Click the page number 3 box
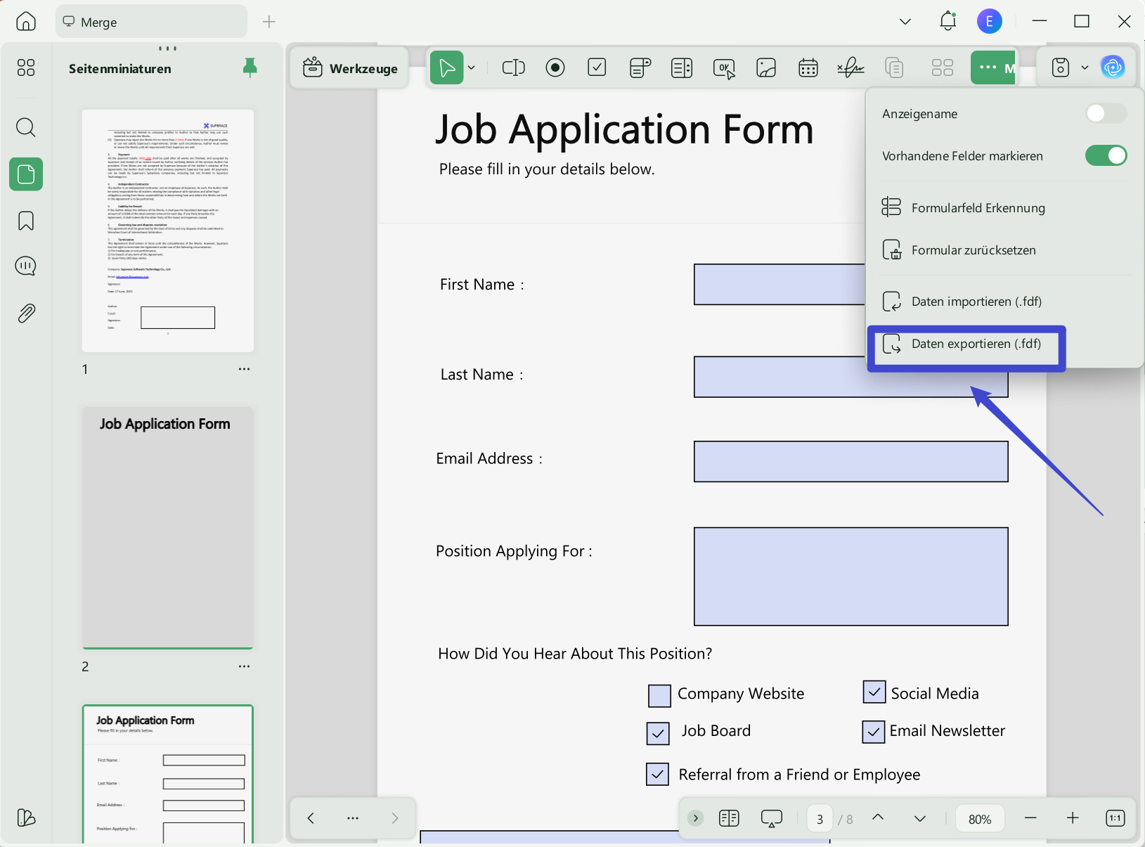The height and width of the screenshot is (847, 1145). [820, 819]
